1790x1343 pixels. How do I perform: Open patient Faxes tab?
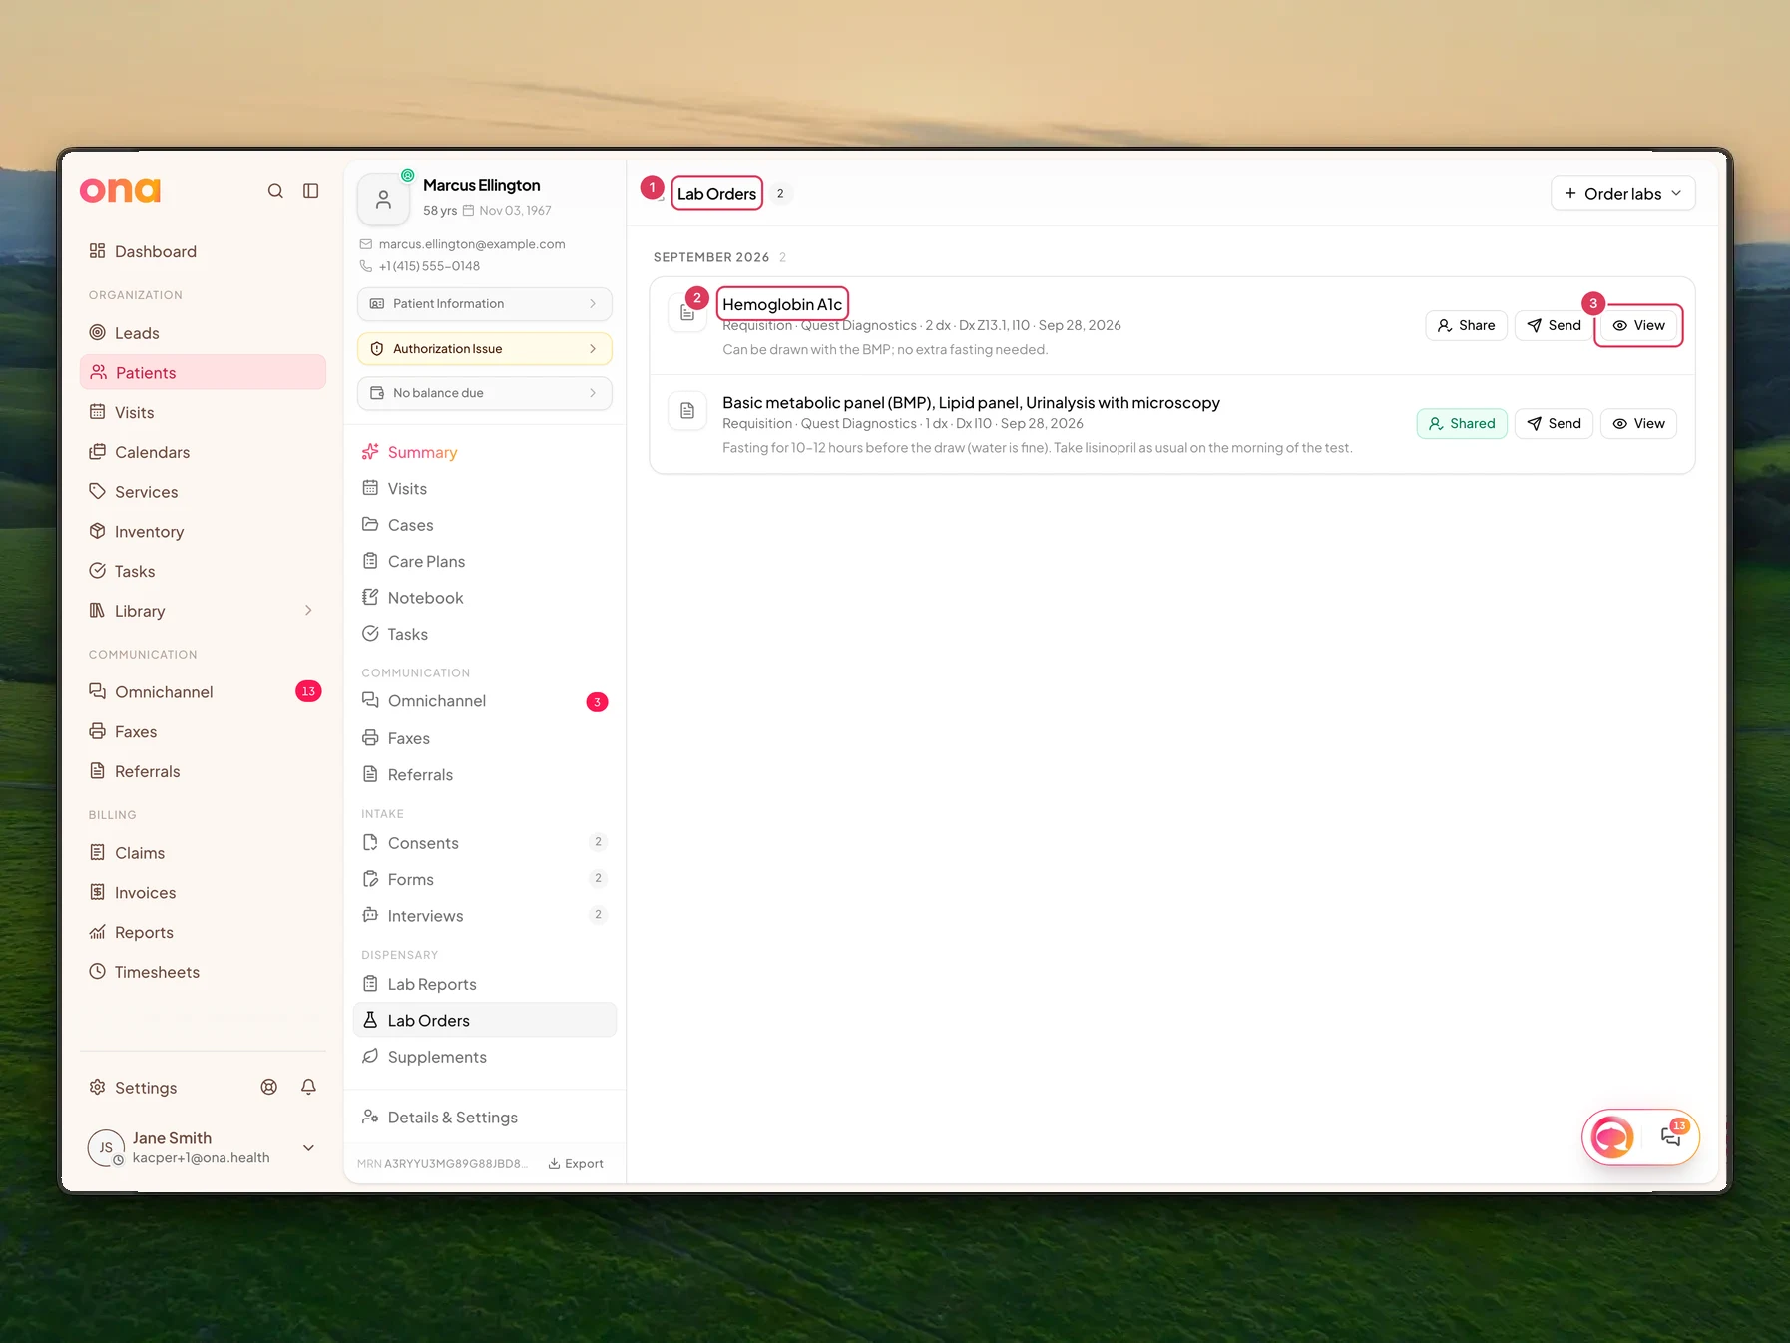485,738
